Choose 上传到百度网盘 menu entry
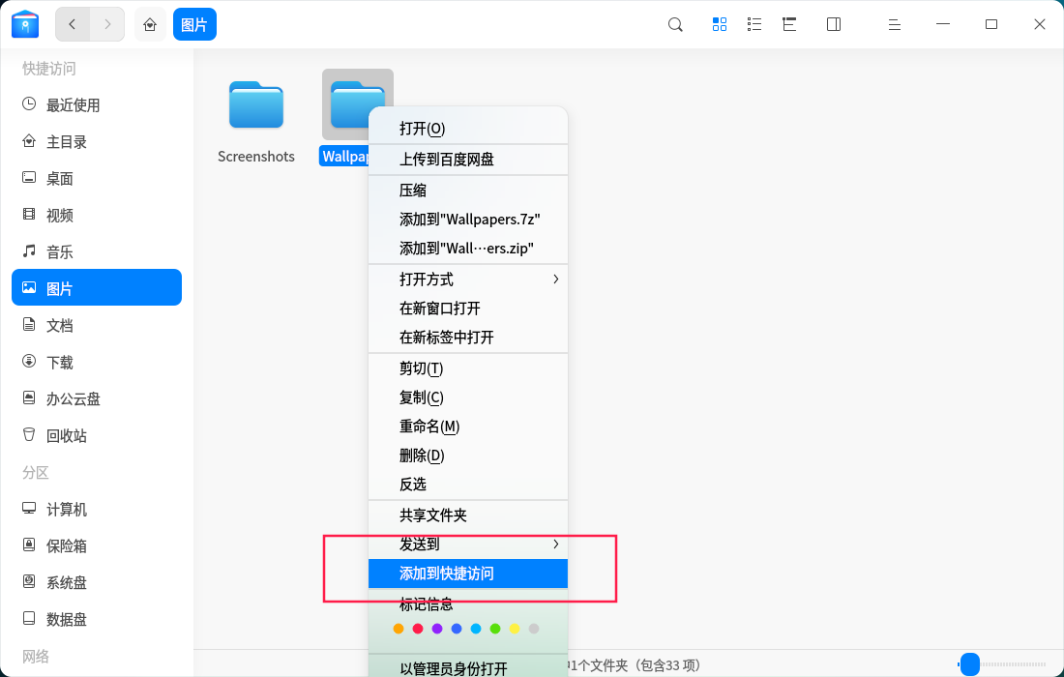 tap(467, 160)
